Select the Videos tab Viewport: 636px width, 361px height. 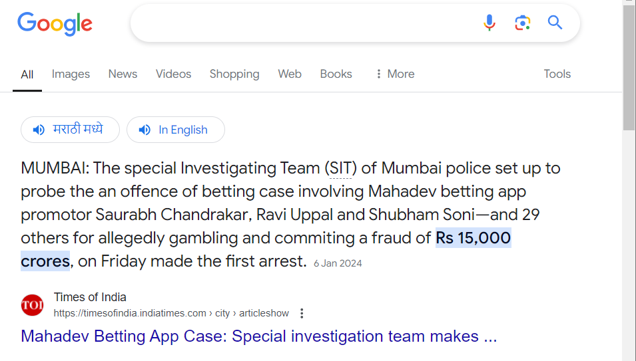click(173, 74)
